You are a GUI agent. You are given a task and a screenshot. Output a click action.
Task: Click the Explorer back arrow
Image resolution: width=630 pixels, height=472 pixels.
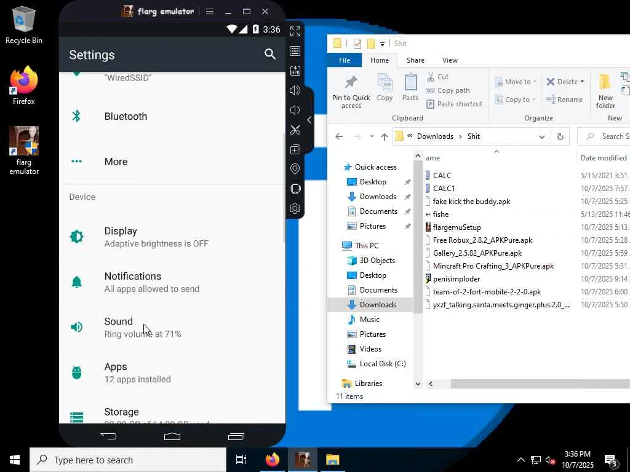tap(339, 136)
